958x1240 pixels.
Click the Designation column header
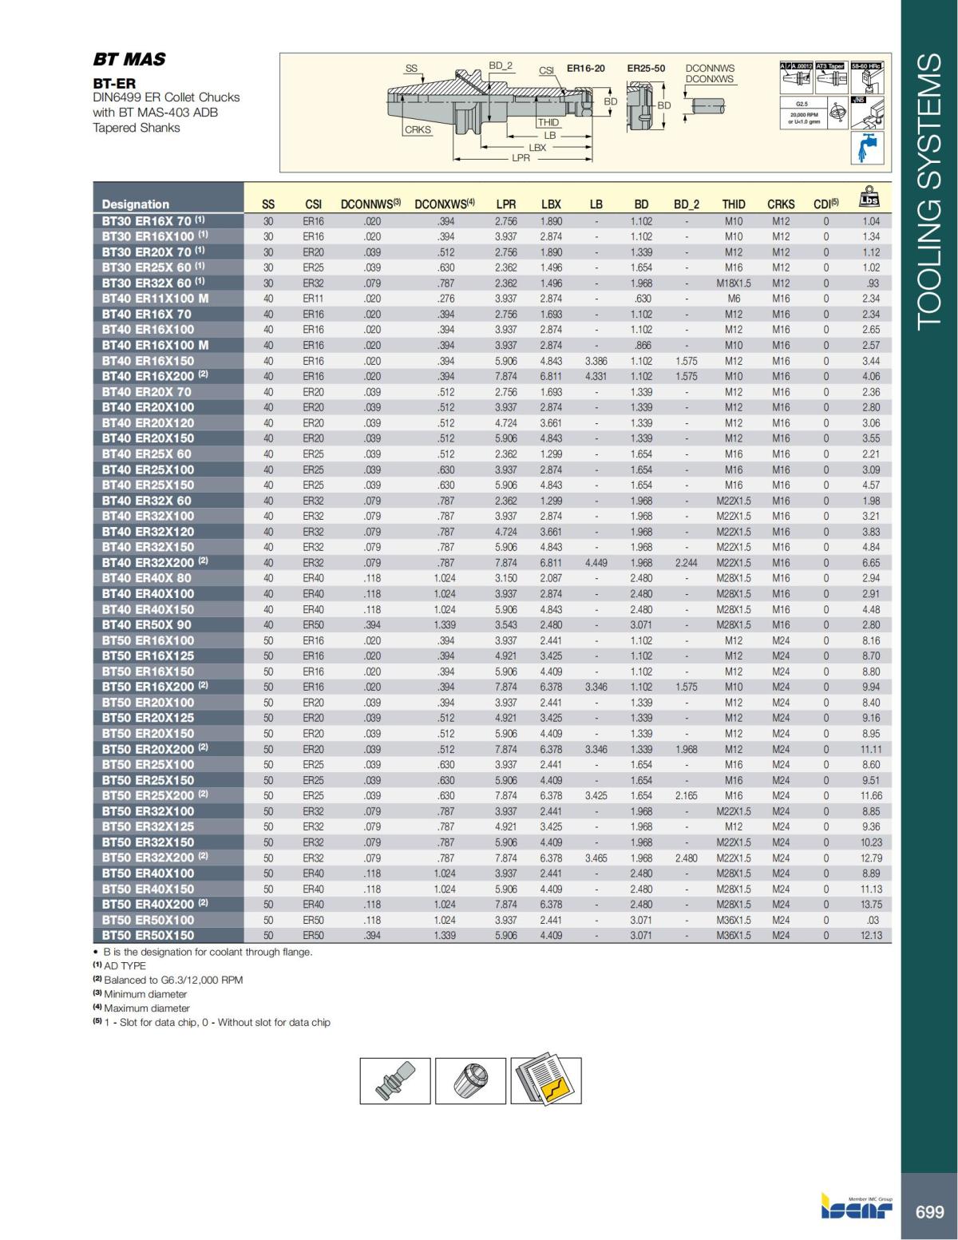137,204
